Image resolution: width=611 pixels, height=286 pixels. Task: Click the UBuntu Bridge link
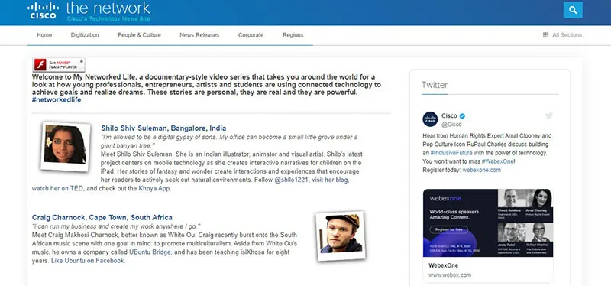pos(150,252)
